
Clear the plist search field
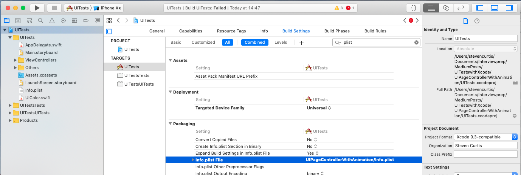coord(416,43)
